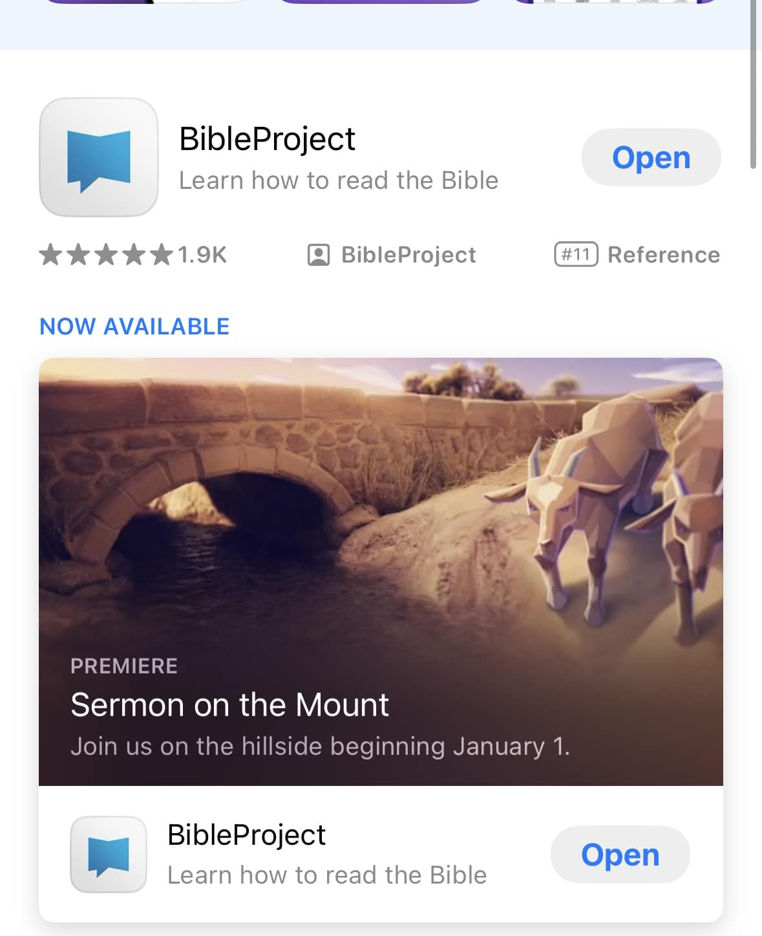Open BibleProject from the top listing
762x936 pixels.
651,157
